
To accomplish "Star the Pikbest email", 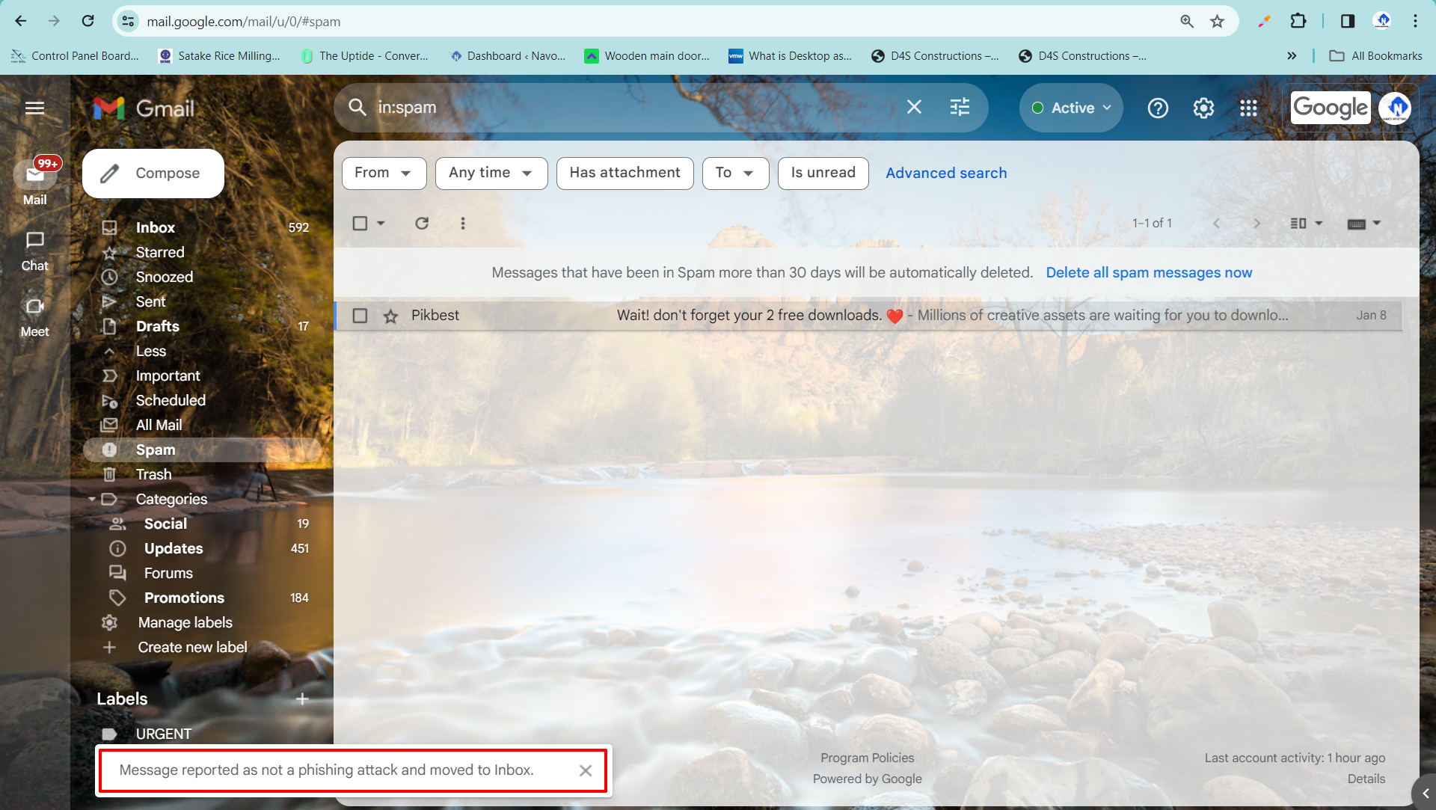I will point(390,316).
